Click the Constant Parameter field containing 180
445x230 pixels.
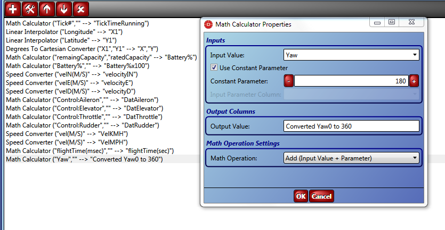[351, 81]
